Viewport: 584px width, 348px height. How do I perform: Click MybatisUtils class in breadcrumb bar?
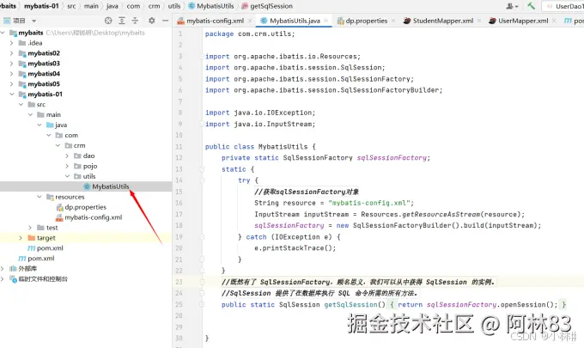pyautogui.click(x=211, y=6)
